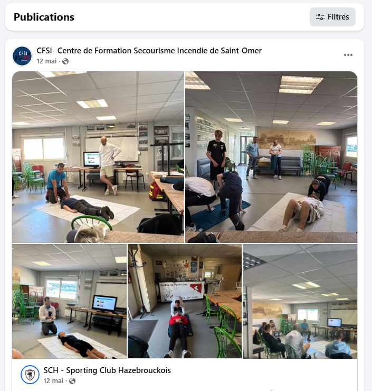Viewport: 372px width, 391px height.
Task: Click the filter sliders icon in Filtres
Action: tap(320, 17)
